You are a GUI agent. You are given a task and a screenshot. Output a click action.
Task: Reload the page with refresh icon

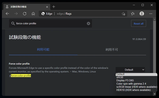click(25, 14)
